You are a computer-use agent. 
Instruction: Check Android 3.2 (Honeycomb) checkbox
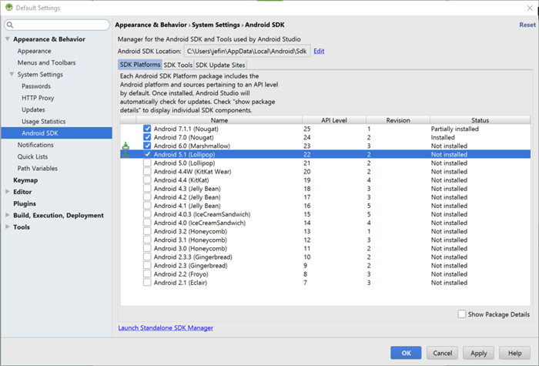tap(147, 231)
